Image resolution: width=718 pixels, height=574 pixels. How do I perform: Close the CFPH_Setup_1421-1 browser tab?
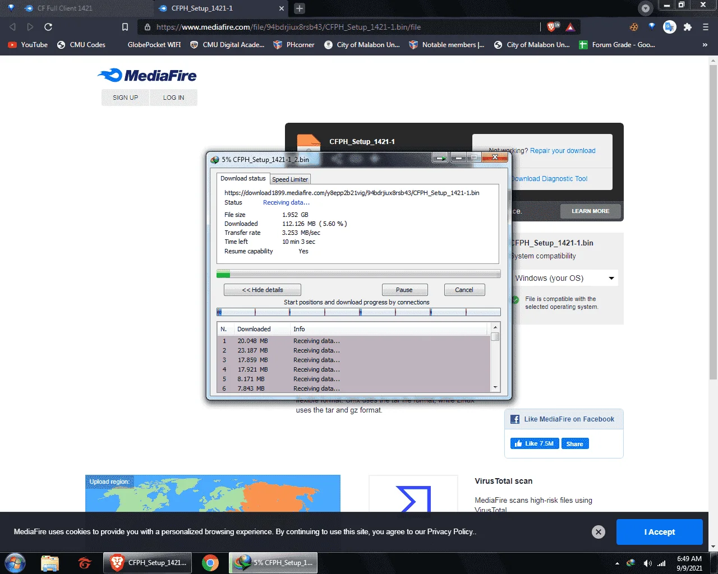click(x=282, y=8)
